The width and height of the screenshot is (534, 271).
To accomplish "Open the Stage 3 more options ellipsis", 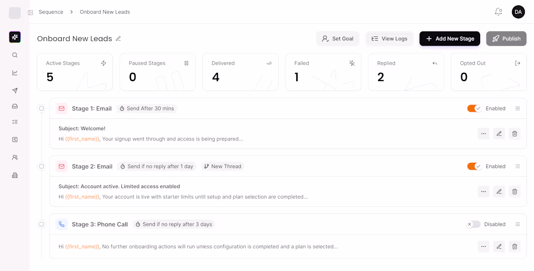I will tap(484, 247).
